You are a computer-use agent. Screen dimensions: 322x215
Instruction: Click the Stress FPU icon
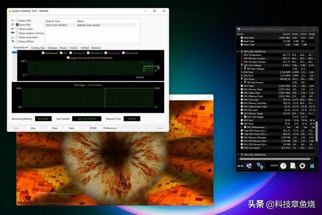(x=13, y=25)
